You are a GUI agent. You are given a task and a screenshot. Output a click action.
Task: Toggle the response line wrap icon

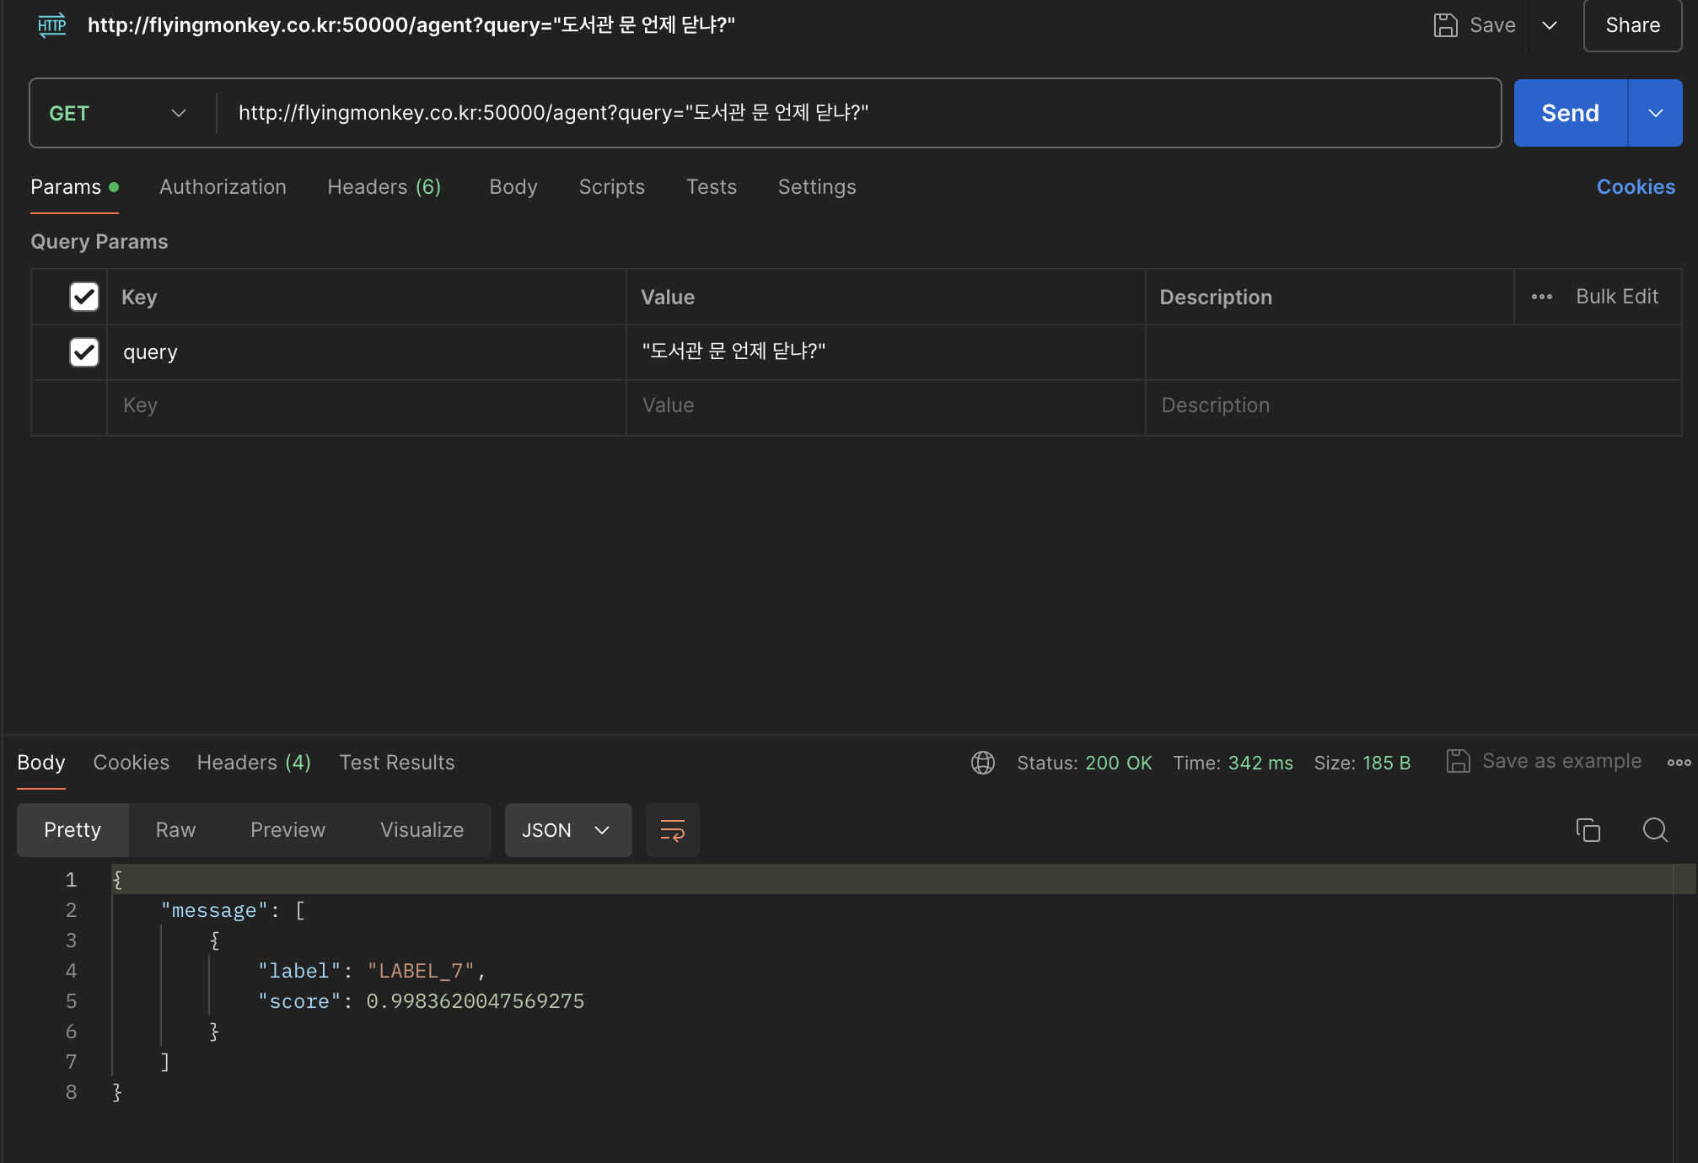[x=672, y=830]
